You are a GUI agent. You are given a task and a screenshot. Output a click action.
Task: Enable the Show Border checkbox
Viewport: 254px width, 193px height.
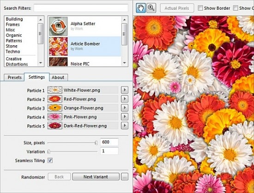[200, 8]
